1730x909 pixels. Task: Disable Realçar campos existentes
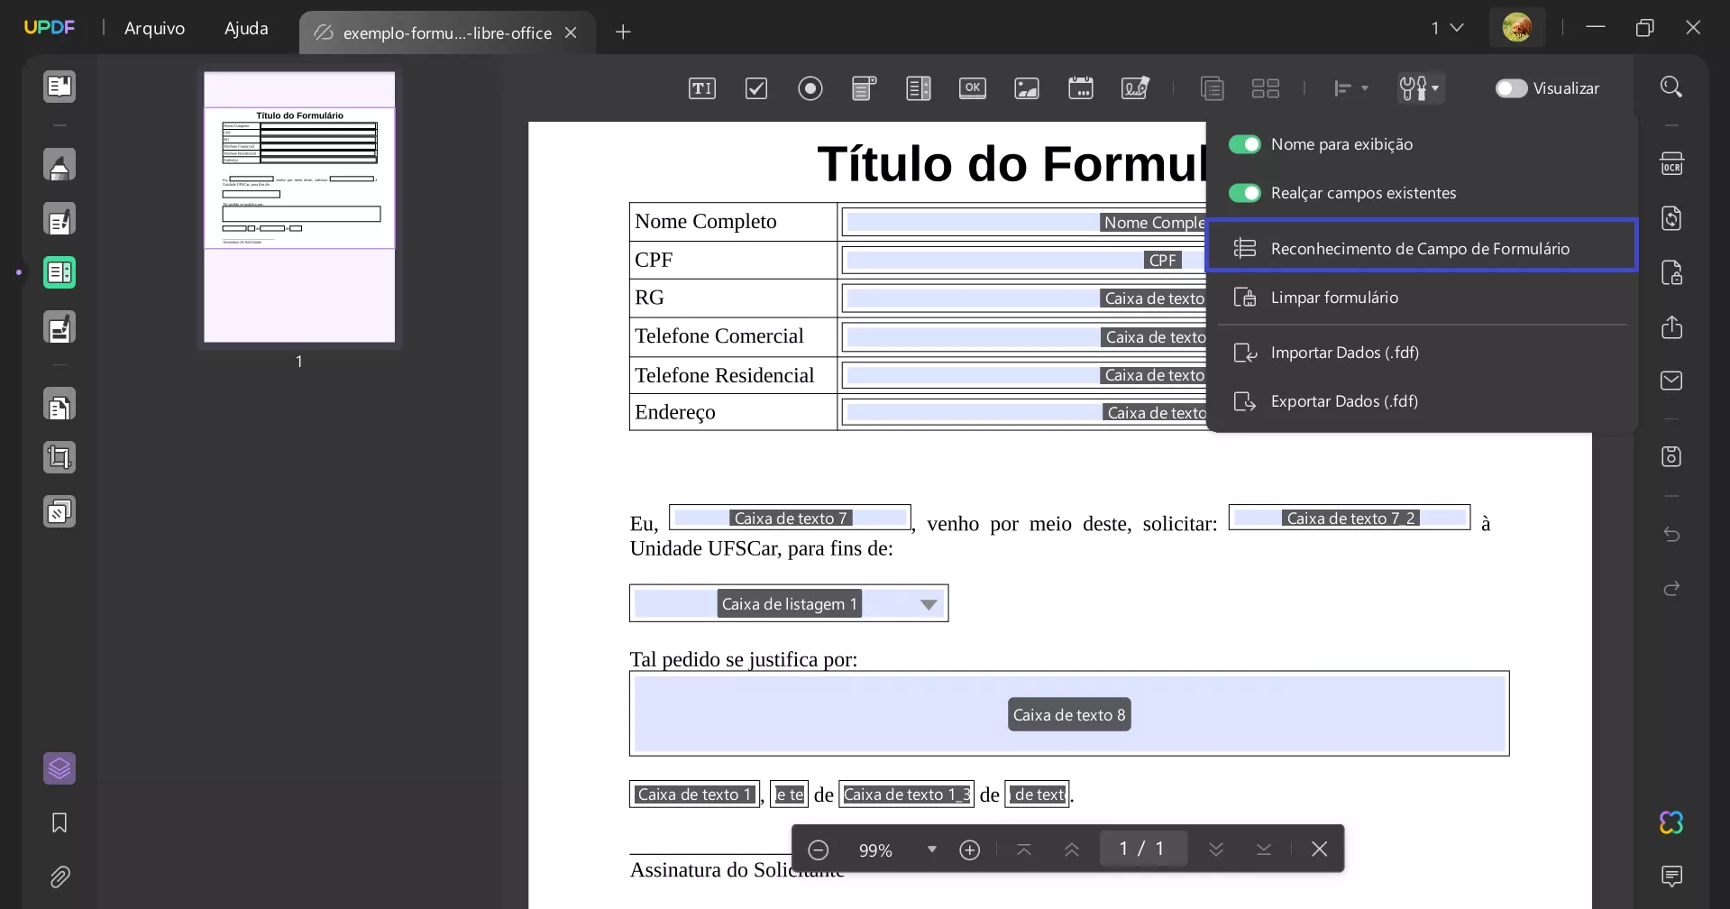tap(1246, 192)
